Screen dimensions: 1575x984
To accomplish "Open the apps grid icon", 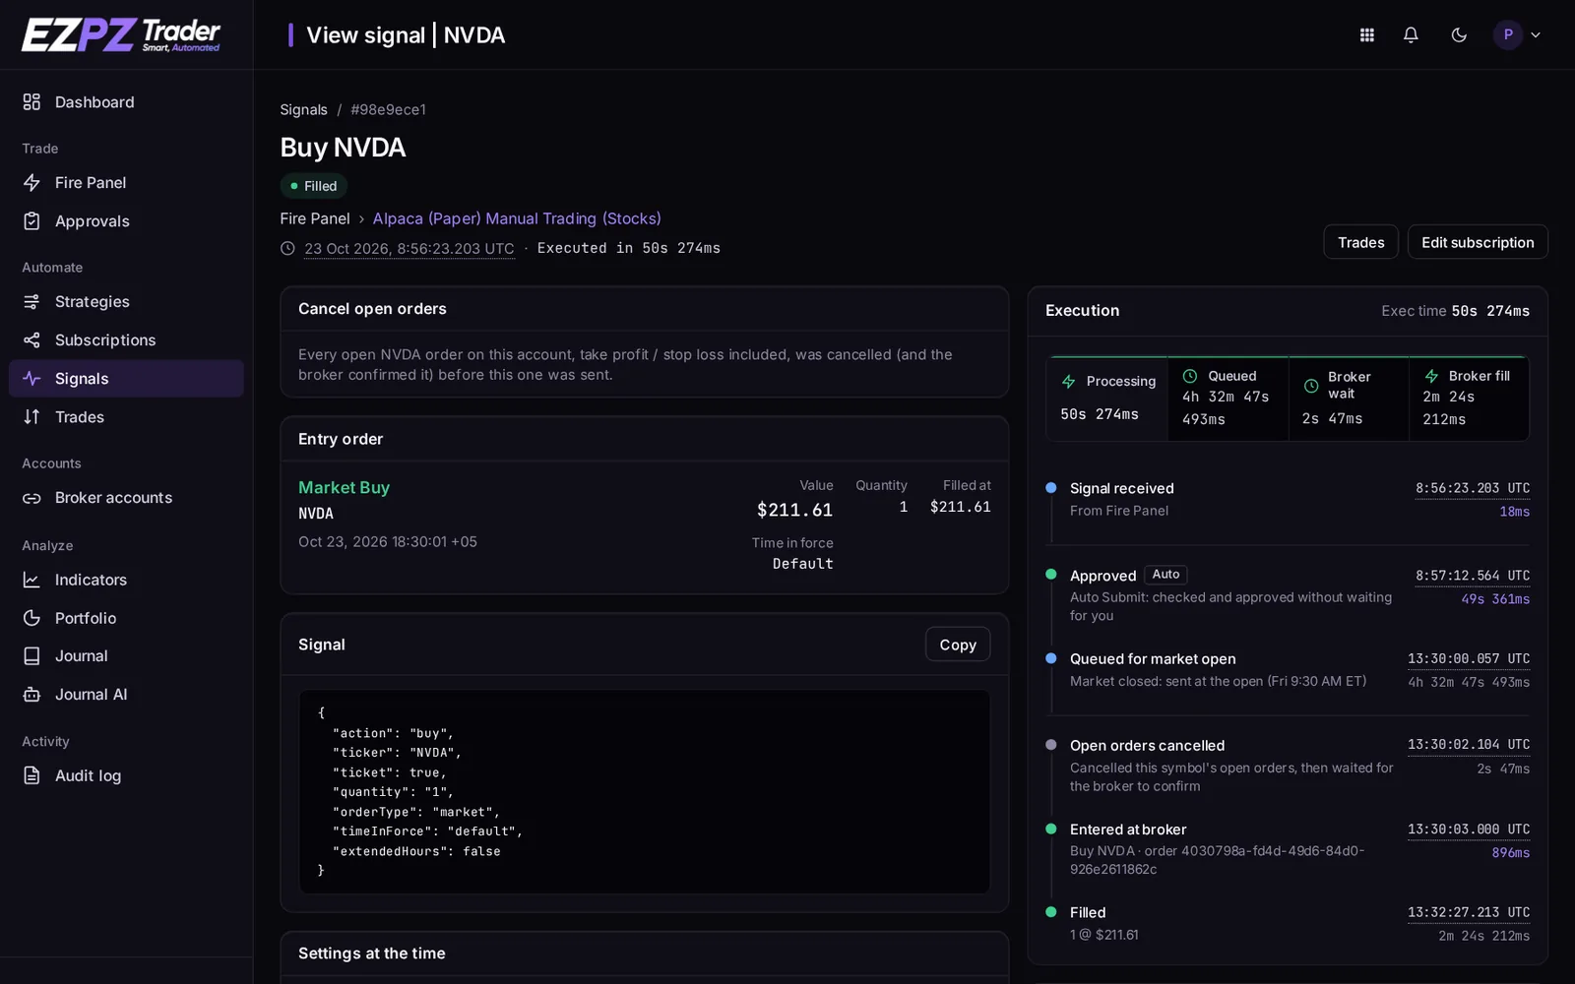I will pyautogui.click(x=1367, y=35).
